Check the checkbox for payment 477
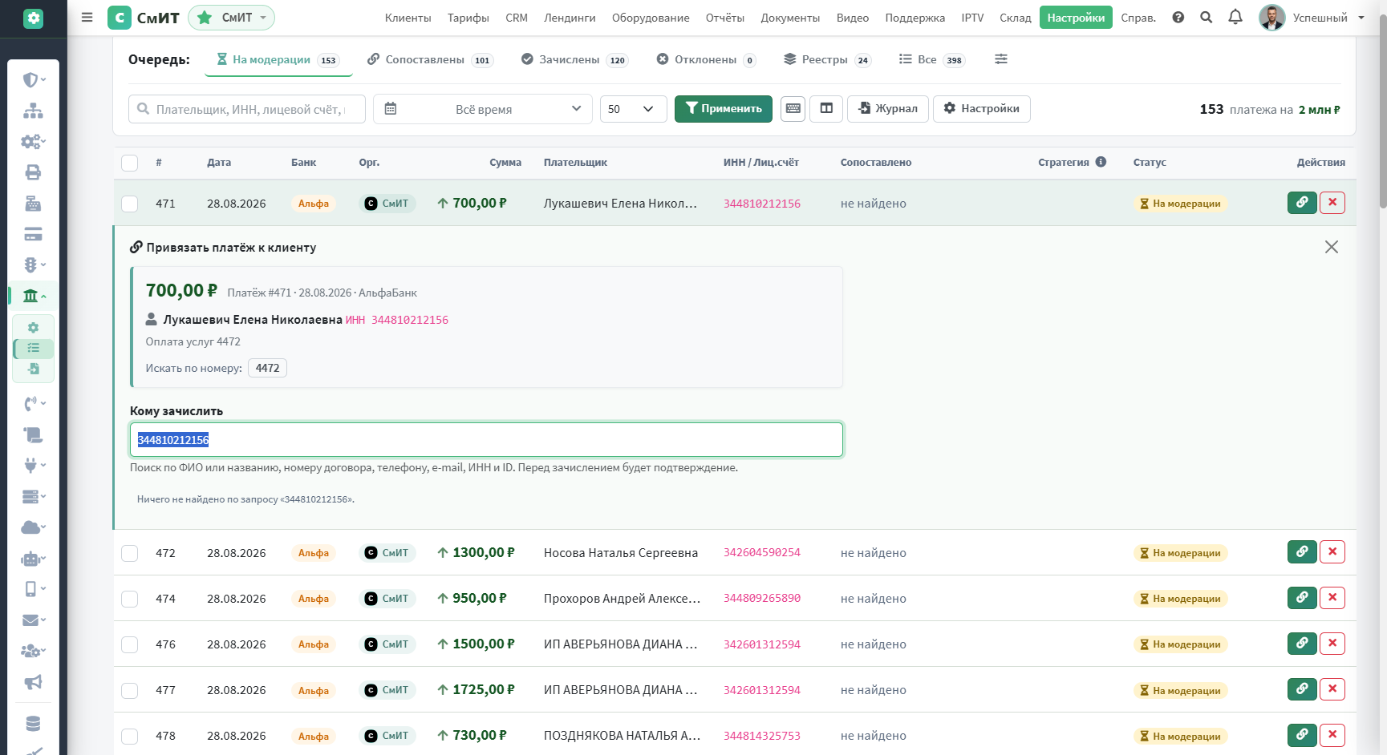This screenshot has width=1387, height=755. pos(129,690)
